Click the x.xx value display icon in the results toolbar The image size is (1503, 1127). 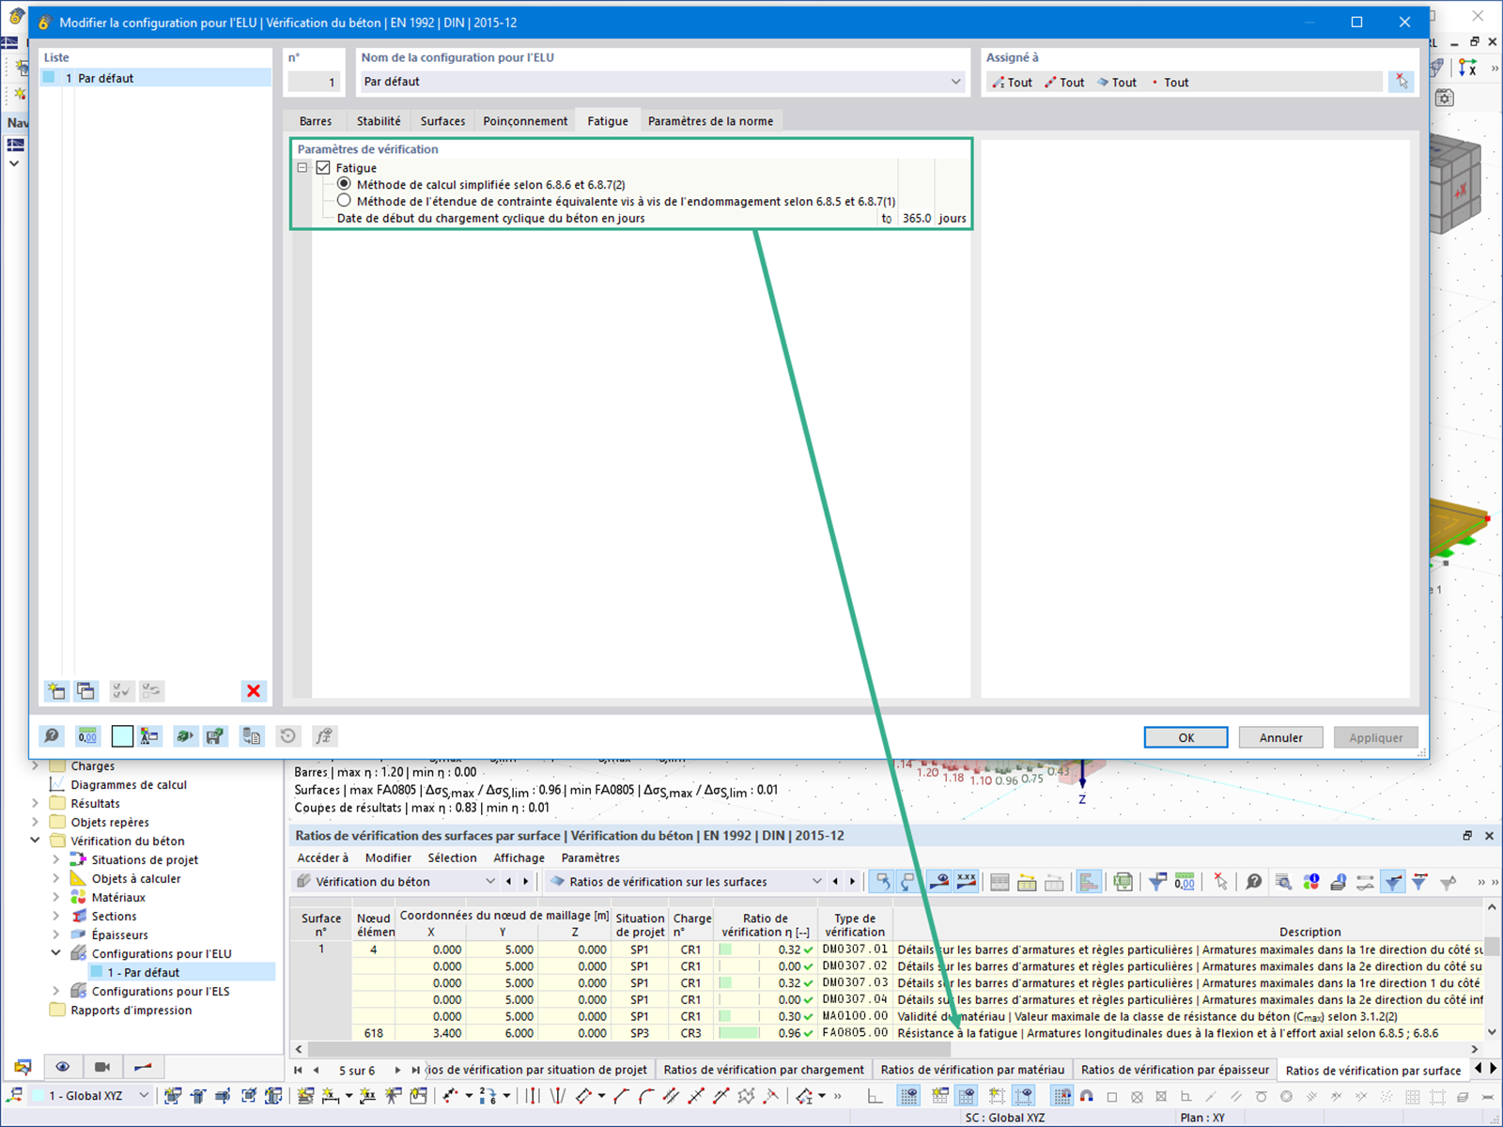(x=966, y=882)
